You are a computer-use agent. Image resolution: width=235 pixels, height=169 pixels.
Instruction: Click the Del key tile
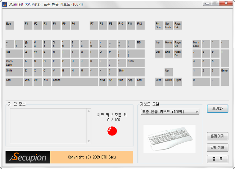159,54
